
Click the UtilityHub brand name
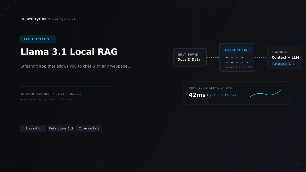(x=36, y=19)
